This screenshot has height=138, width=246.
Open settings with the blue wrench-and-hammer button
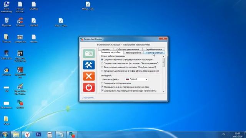point(89,65)
